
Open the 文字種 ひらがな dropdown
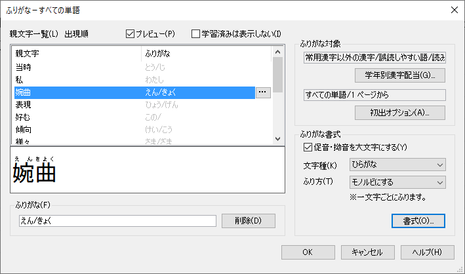tap(397, 165)
